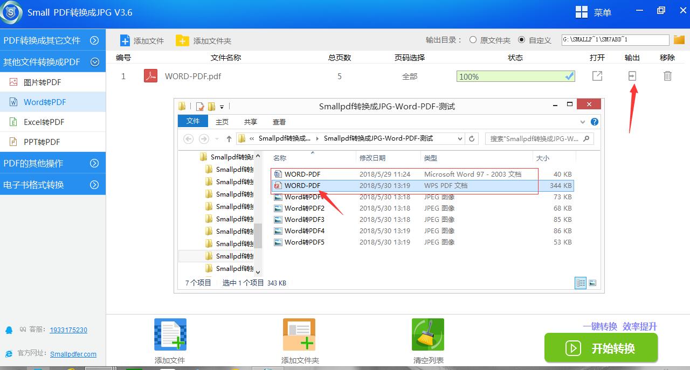Select PPT转PDF in sidebar
Screen dimensions: 690x370
53,142
